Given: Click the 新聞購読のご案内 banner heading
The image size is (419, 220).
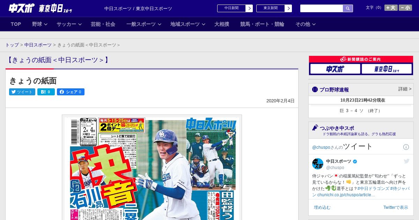Looking at the screenshot, I should click(361, 59).
